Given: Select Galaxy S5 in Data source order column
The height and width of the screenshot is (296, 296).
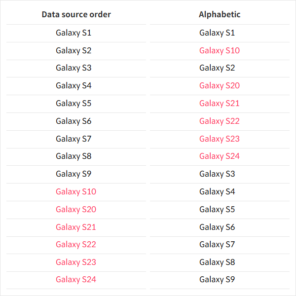Looking at the screenshot, I should (x=74, y=104).
